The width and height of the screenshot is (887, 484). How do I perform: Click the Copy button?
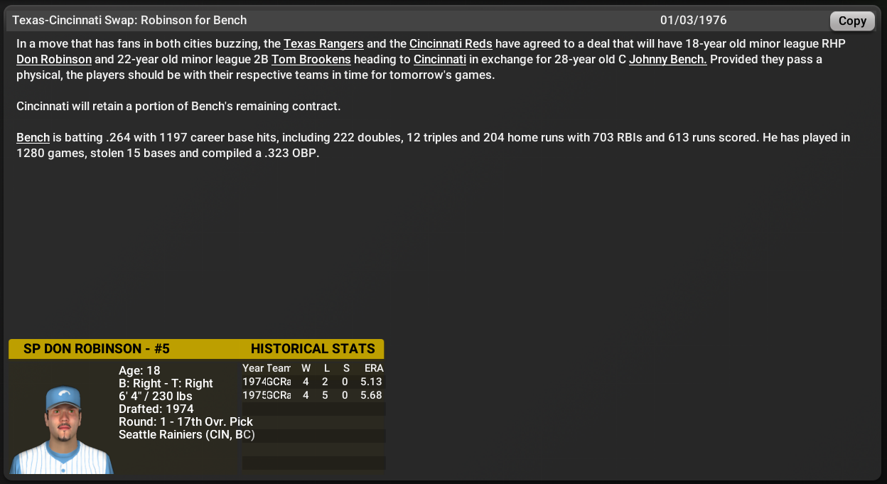click(x=851, y=21)
